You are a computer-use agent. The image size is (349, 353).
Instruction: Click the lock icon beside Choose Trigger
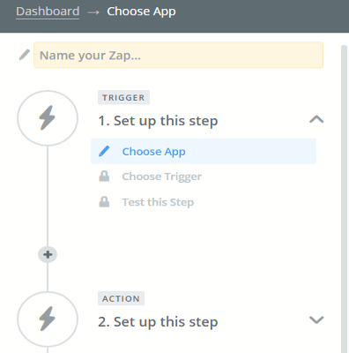(x=104, y=176)
